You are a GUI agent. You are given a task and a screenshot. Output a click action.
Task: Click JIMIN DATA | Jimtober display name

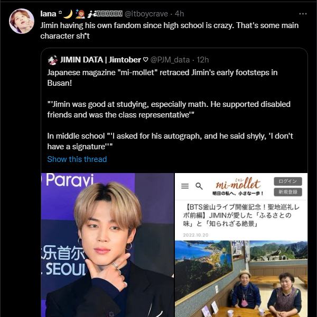[x=100, y=60]
